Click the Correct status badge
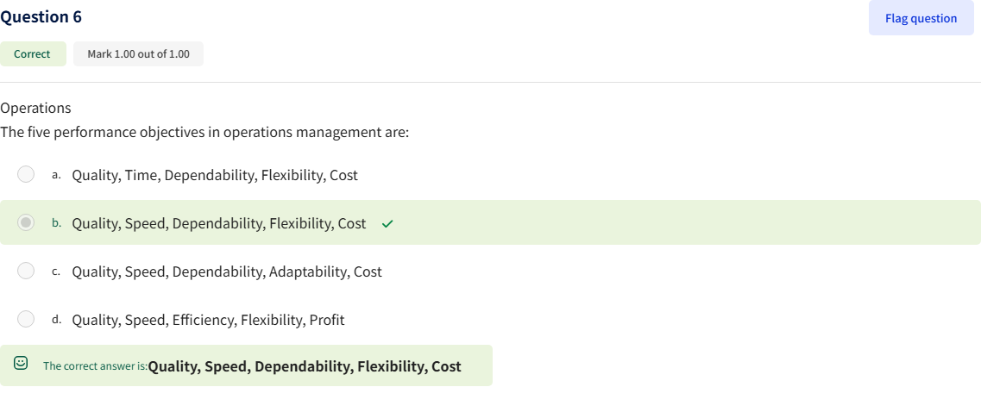This screenshot has height=412, width=981. (x=32, y=54)
